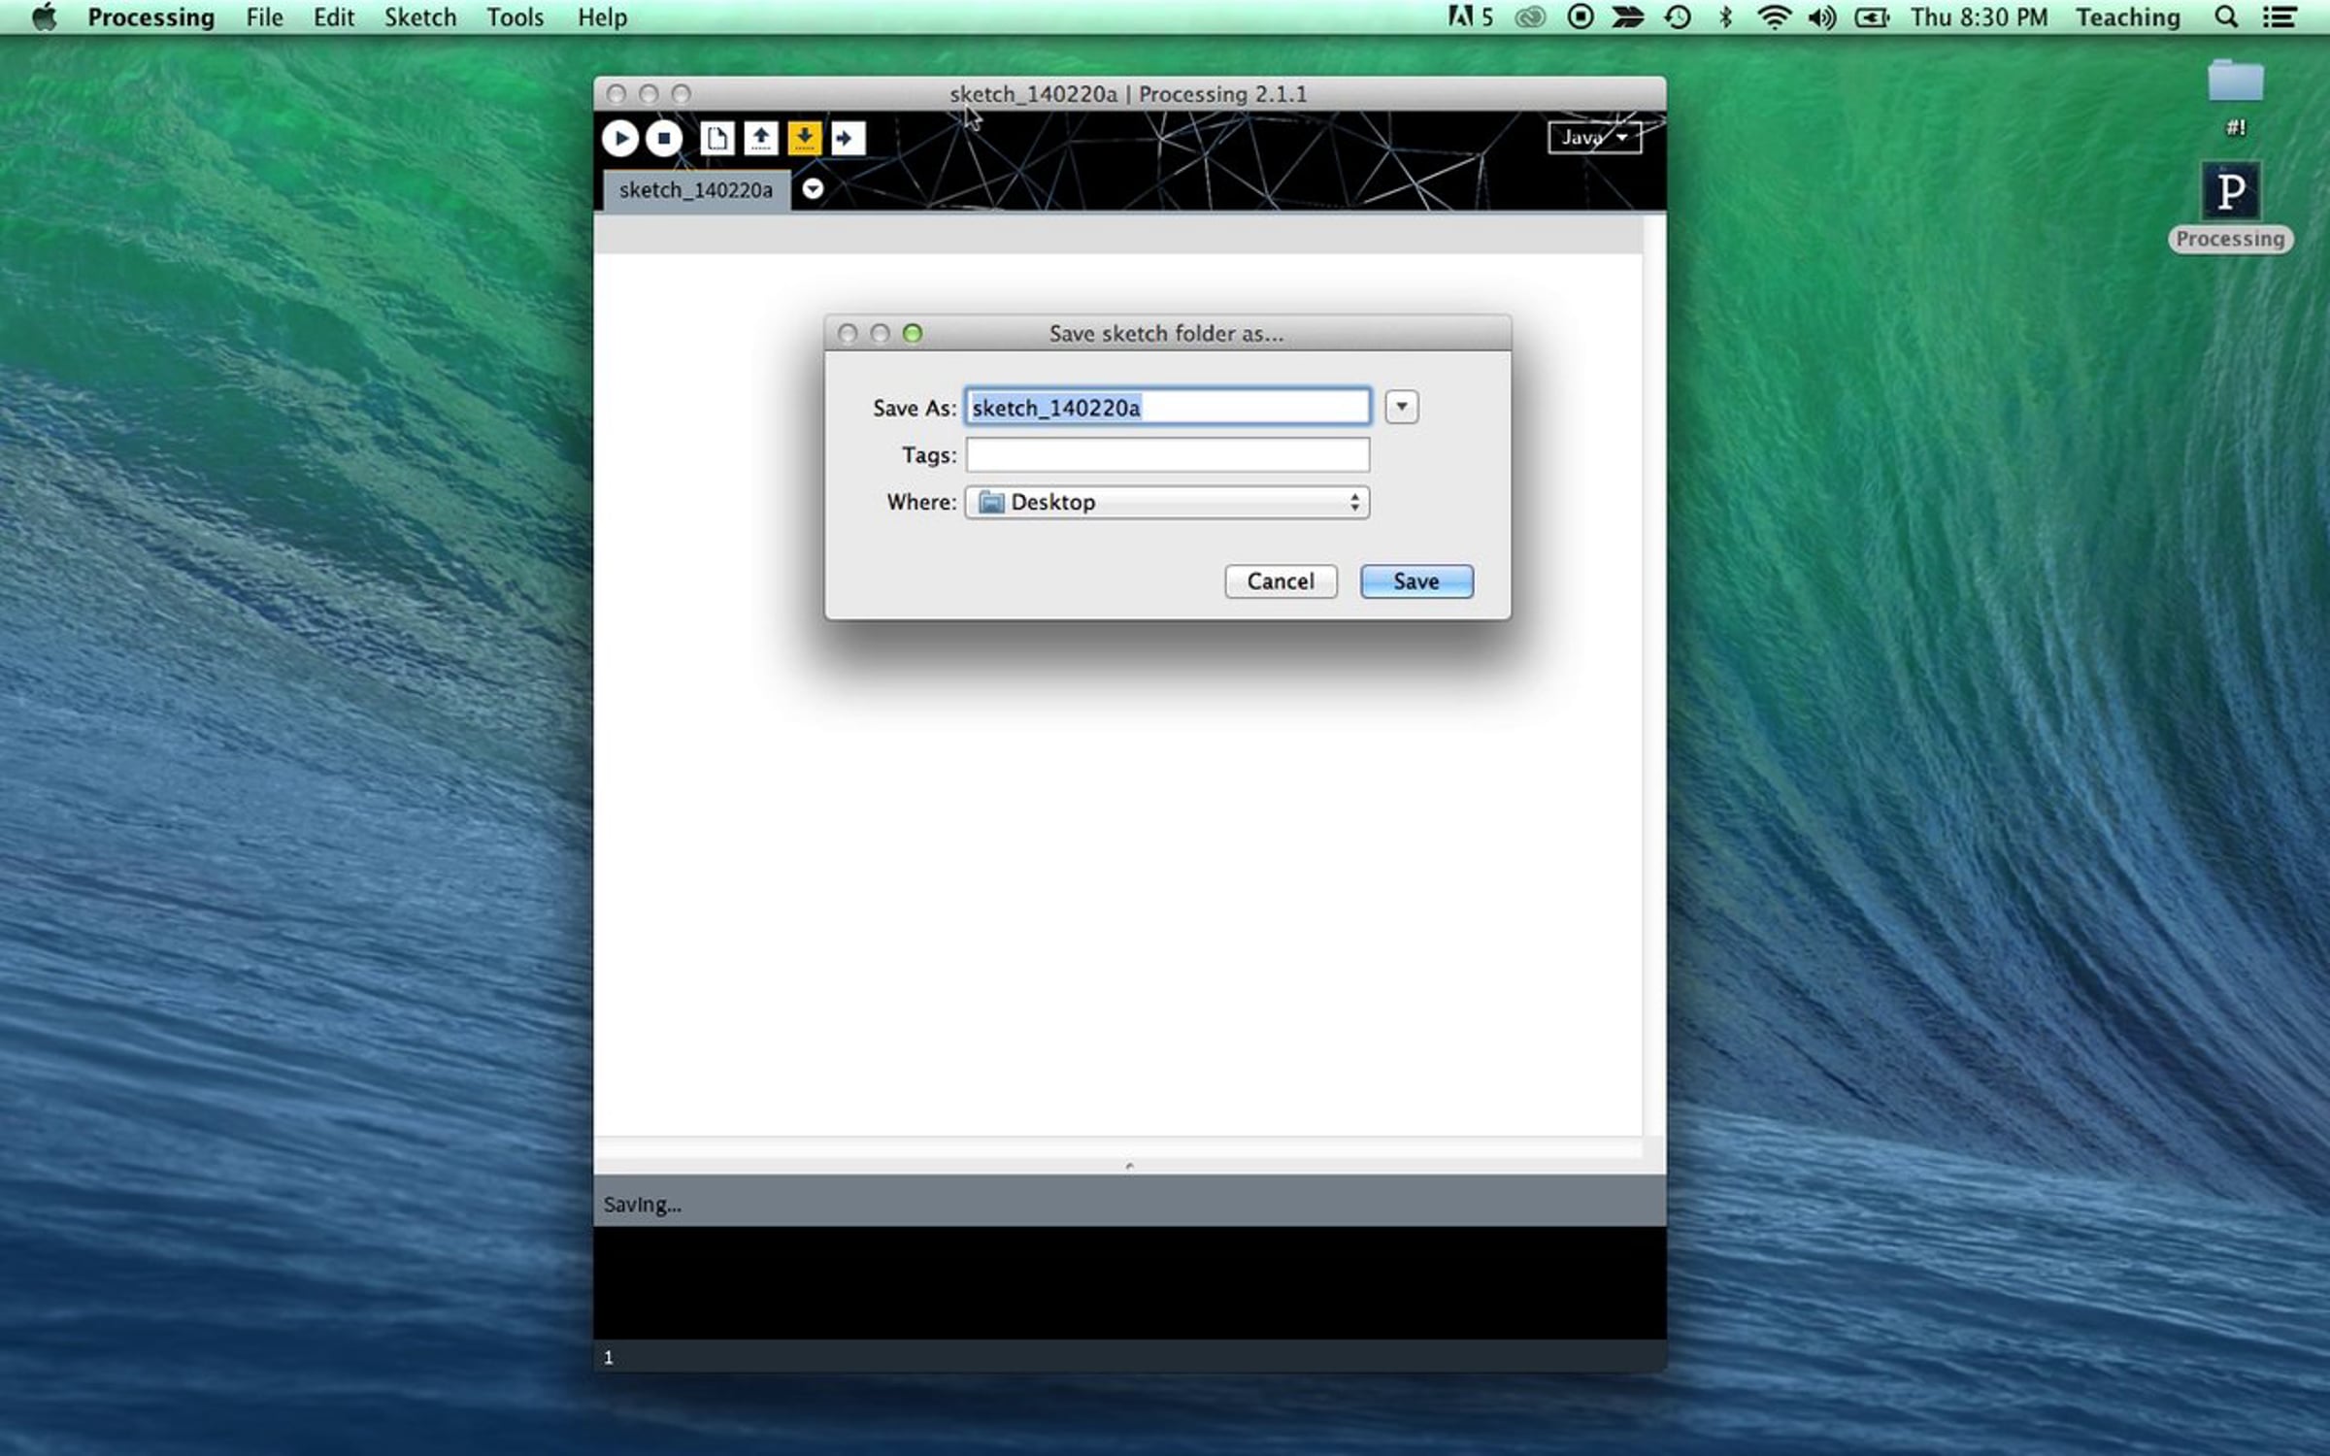Click the line number 1 indicator
Image resolution: width=2330 pixels, height=1456 pixels.
pos(609,1357)
